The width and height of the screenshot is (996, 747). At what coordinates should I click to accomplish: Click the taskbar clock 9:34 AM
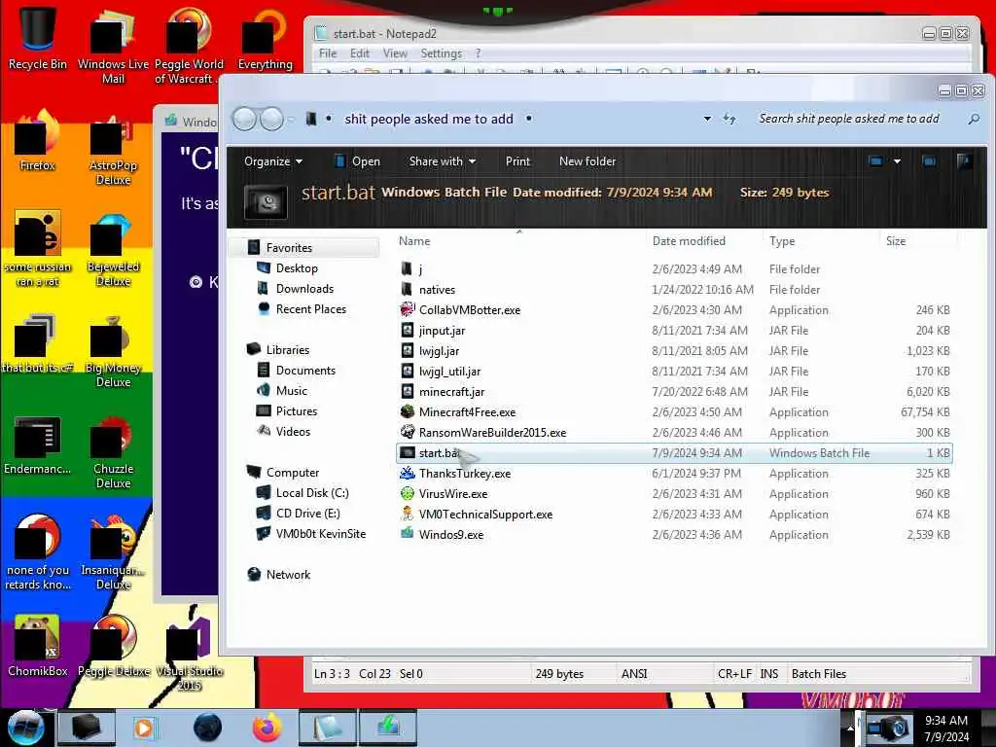pos(945,721)
